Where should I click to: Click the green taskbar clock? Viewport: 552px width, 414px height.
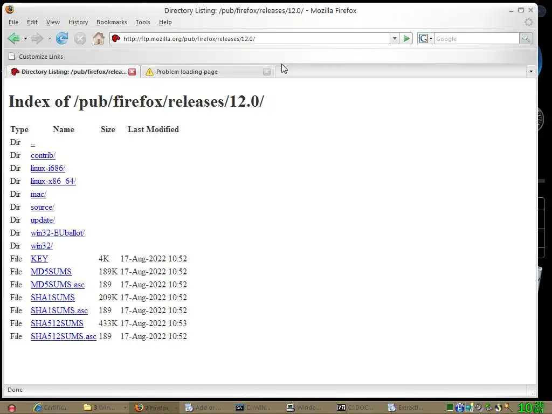530,408
